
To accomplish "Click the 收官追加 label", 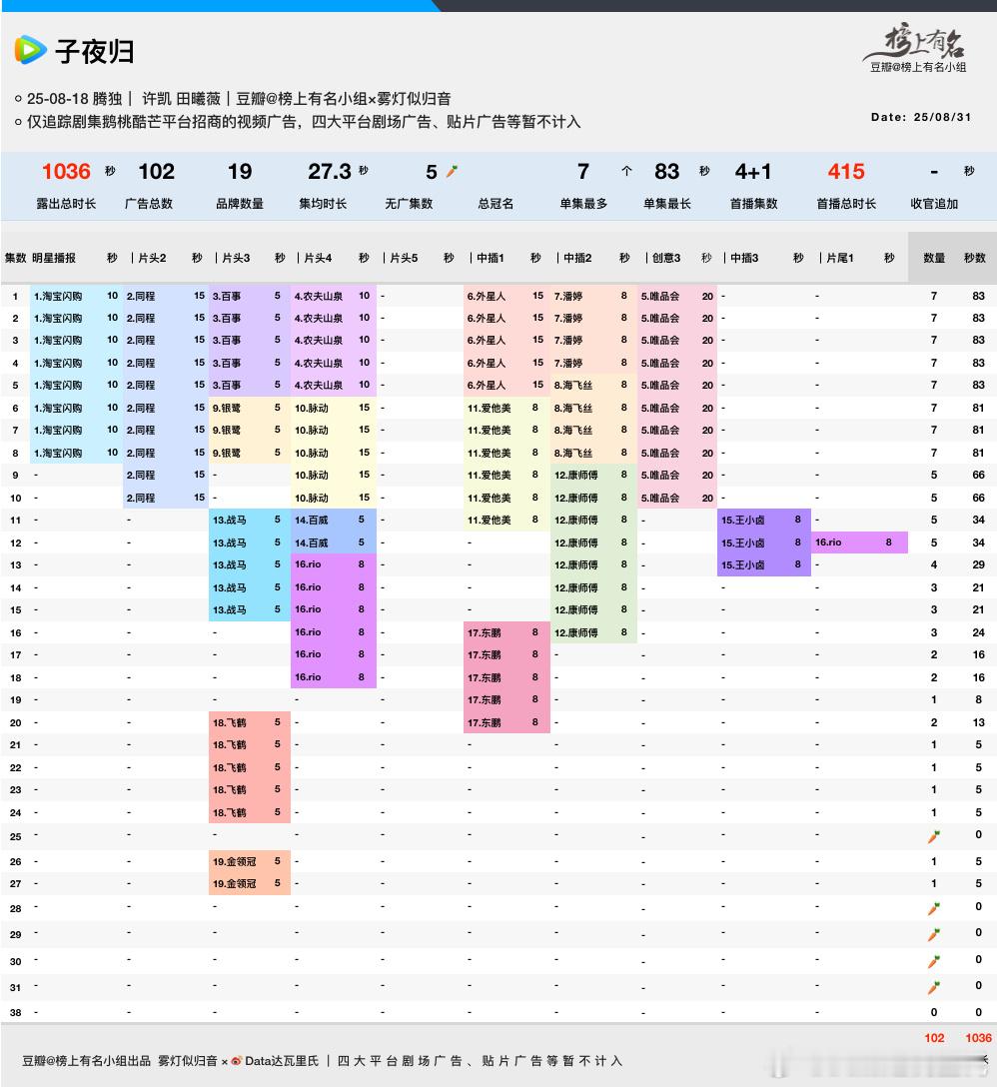I will 934,204.
